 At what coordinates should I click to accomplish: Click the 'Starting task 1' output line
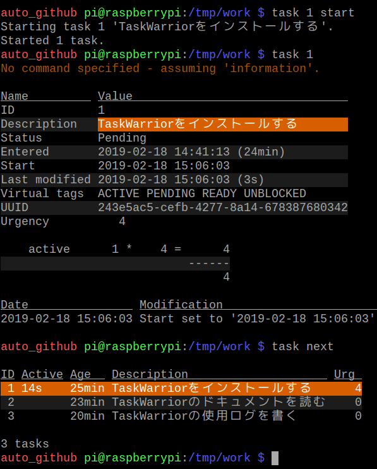(167, 27)
